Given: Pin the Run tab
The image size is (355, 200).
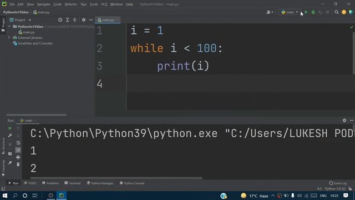Looking at the screenshot, I should click(x=10, y=163).
